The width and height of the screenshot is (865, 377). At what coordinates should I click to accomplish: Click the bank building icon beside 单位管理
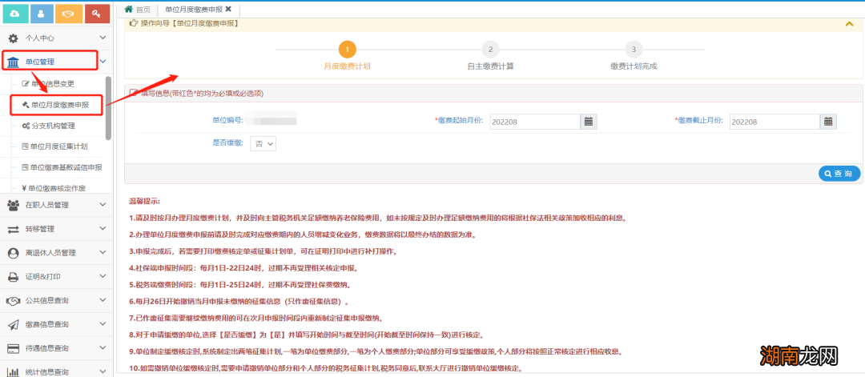pyautogui.click(x=14, y=62)
